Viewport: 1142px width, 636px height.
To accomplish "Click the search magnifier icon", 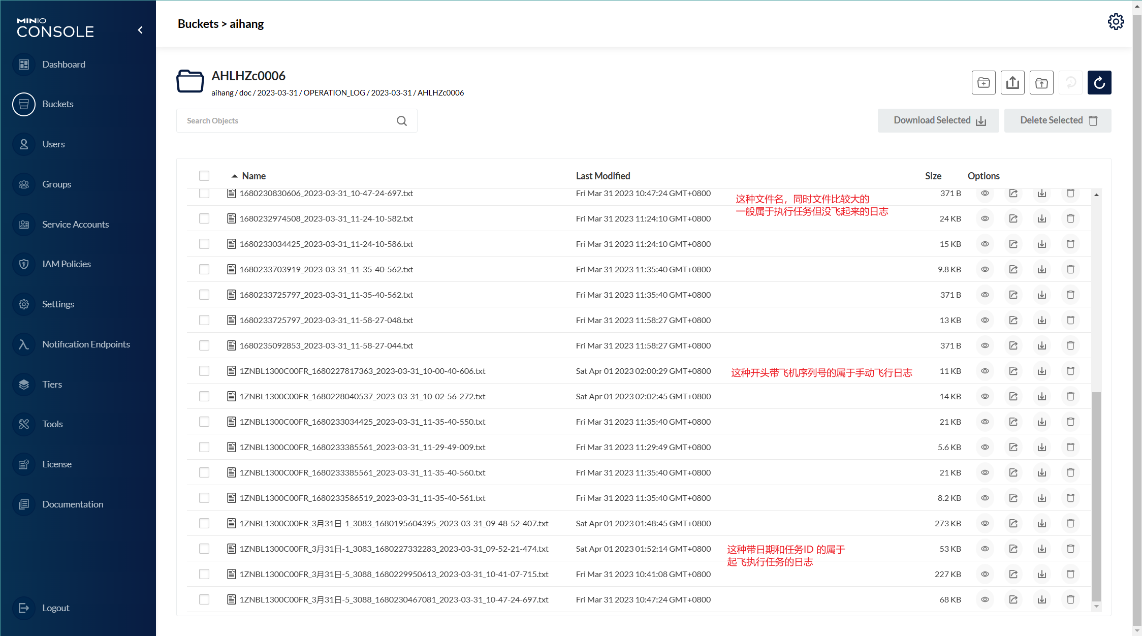I will point(401,121).
